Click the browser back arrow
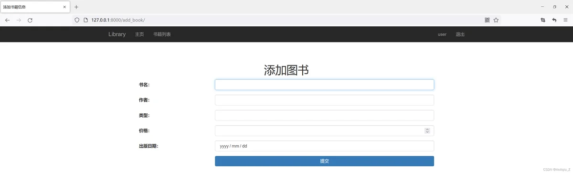The height and width of the screenshot is (173, 573). pos(8,20)
